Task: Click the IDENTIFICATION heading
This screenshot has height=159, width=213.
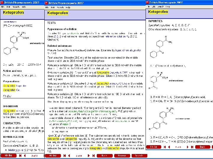Action: click(13, 137)
